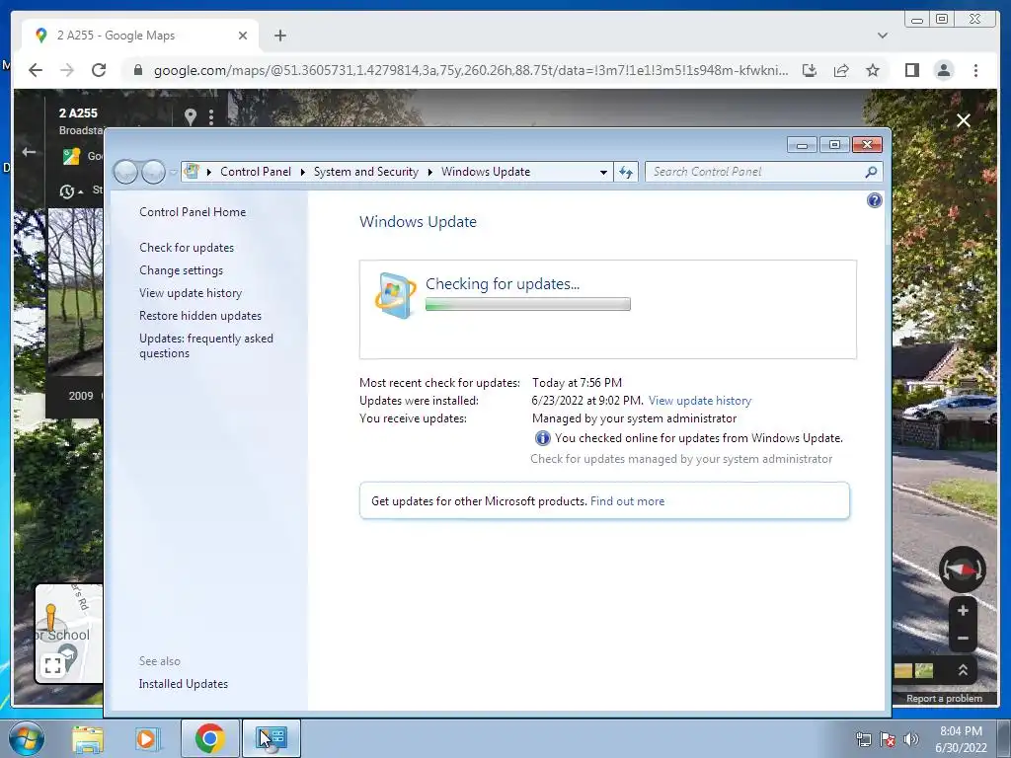The width and height of the screenshot is (1011, 758).
Task: Close the Street View with X icon
Action: click(964, 120)
